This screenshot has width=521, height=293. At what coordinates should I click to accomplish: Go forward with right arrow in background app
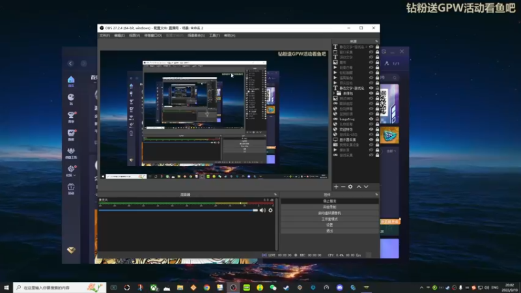(84, 63)
